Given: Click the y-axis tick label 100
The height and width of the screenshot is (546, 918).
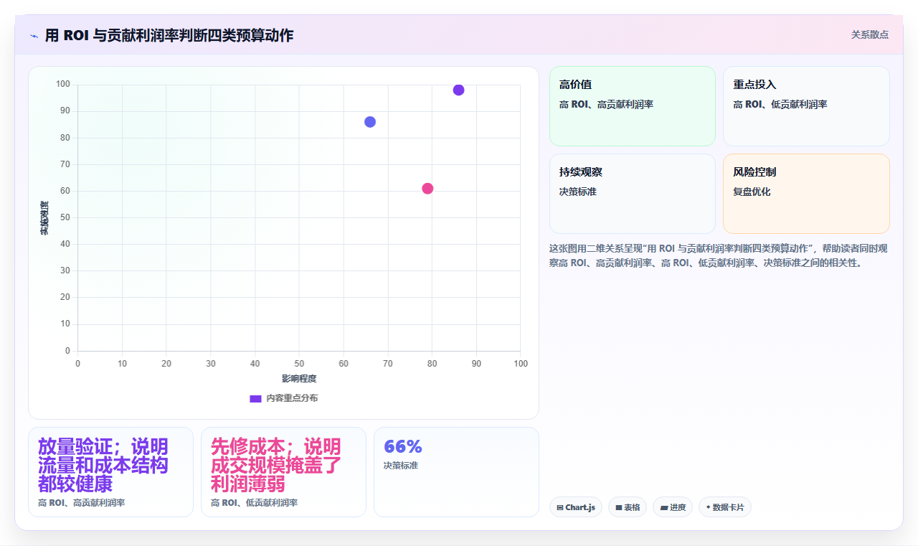Looking at the screenshot, I should pyautogui.click(x=63, y=85).
